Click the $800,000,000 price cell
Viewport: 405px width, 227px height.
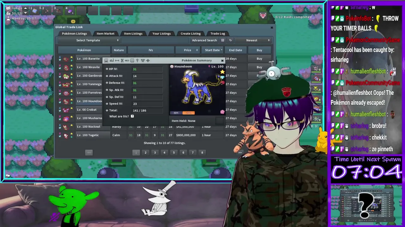tap(186, 135)
